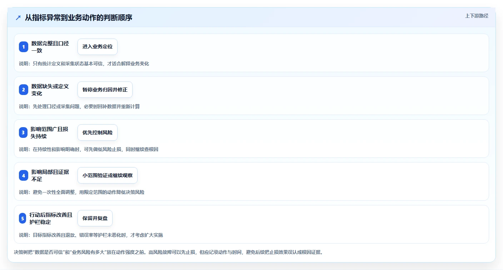
Task: Click the note starting 说明：避免一次性全面调整
Action: 82,192
